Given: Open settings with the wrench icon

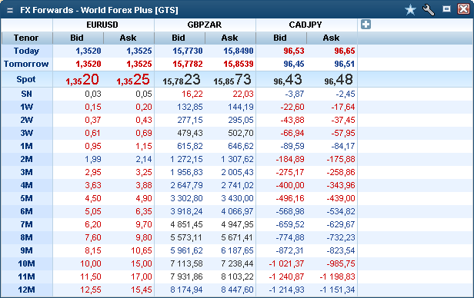Looking at the screenshot, I should 429,10.
